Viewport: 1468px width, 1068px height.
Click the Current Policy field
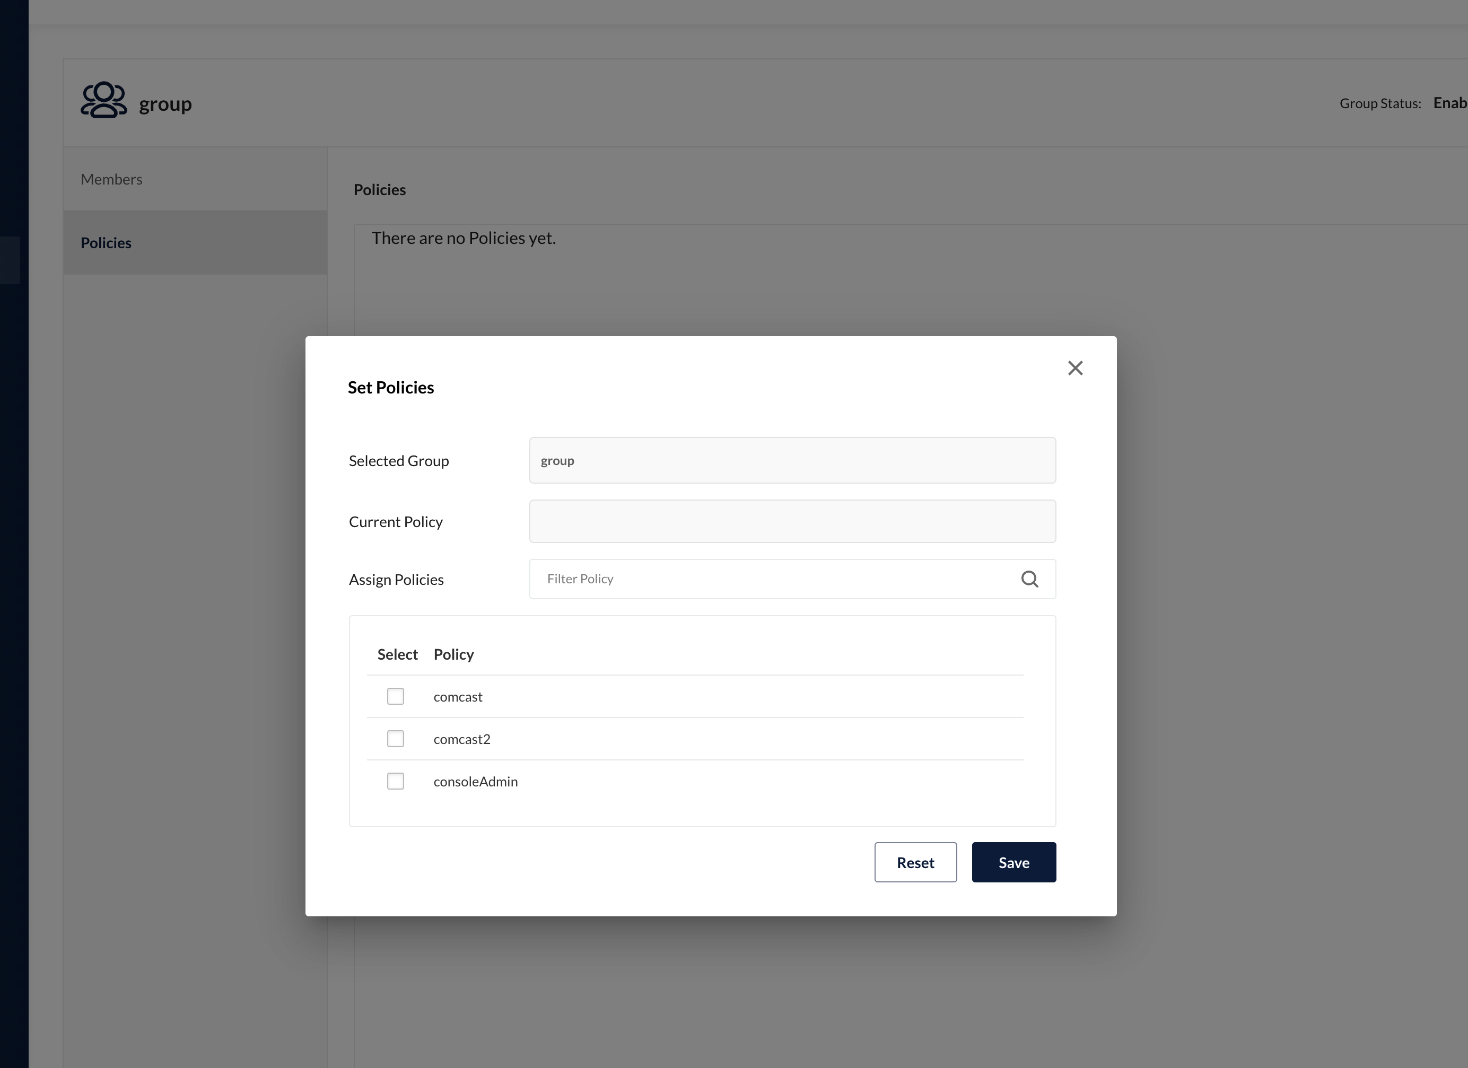point(792,521)
